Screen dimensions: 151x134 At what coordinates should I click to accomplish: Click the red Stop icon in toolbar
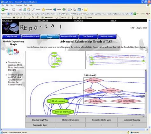(20, 10)
